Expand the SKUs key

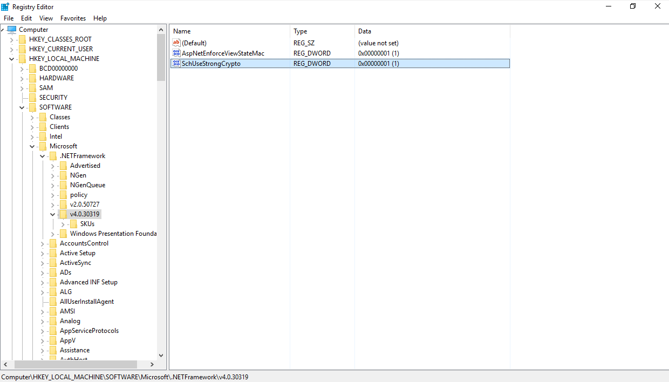pyautogui.click(x=63, y=223)
